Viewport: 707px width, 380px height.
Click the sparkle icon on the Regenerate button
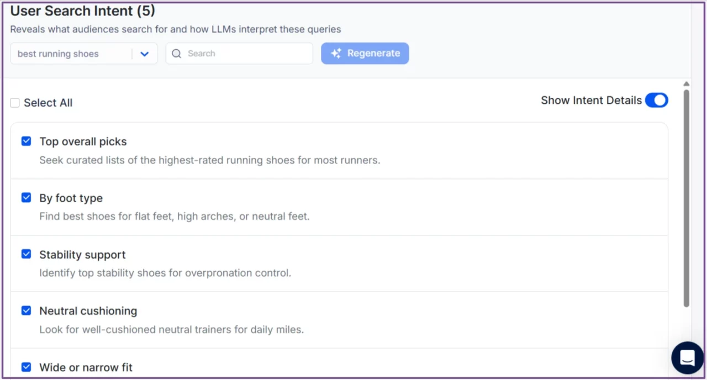[336, 53]
